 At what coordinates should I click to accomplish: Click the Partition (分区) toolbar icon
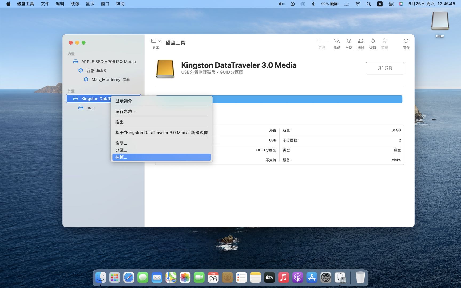pos(349,41)
